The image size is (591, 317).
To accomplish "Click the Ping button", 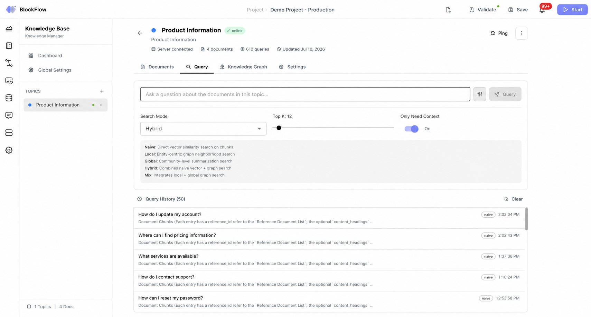I will coord(499,33).
